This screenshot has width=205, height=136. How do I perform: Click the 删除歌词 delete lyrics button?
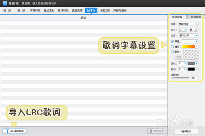point(156,131)
